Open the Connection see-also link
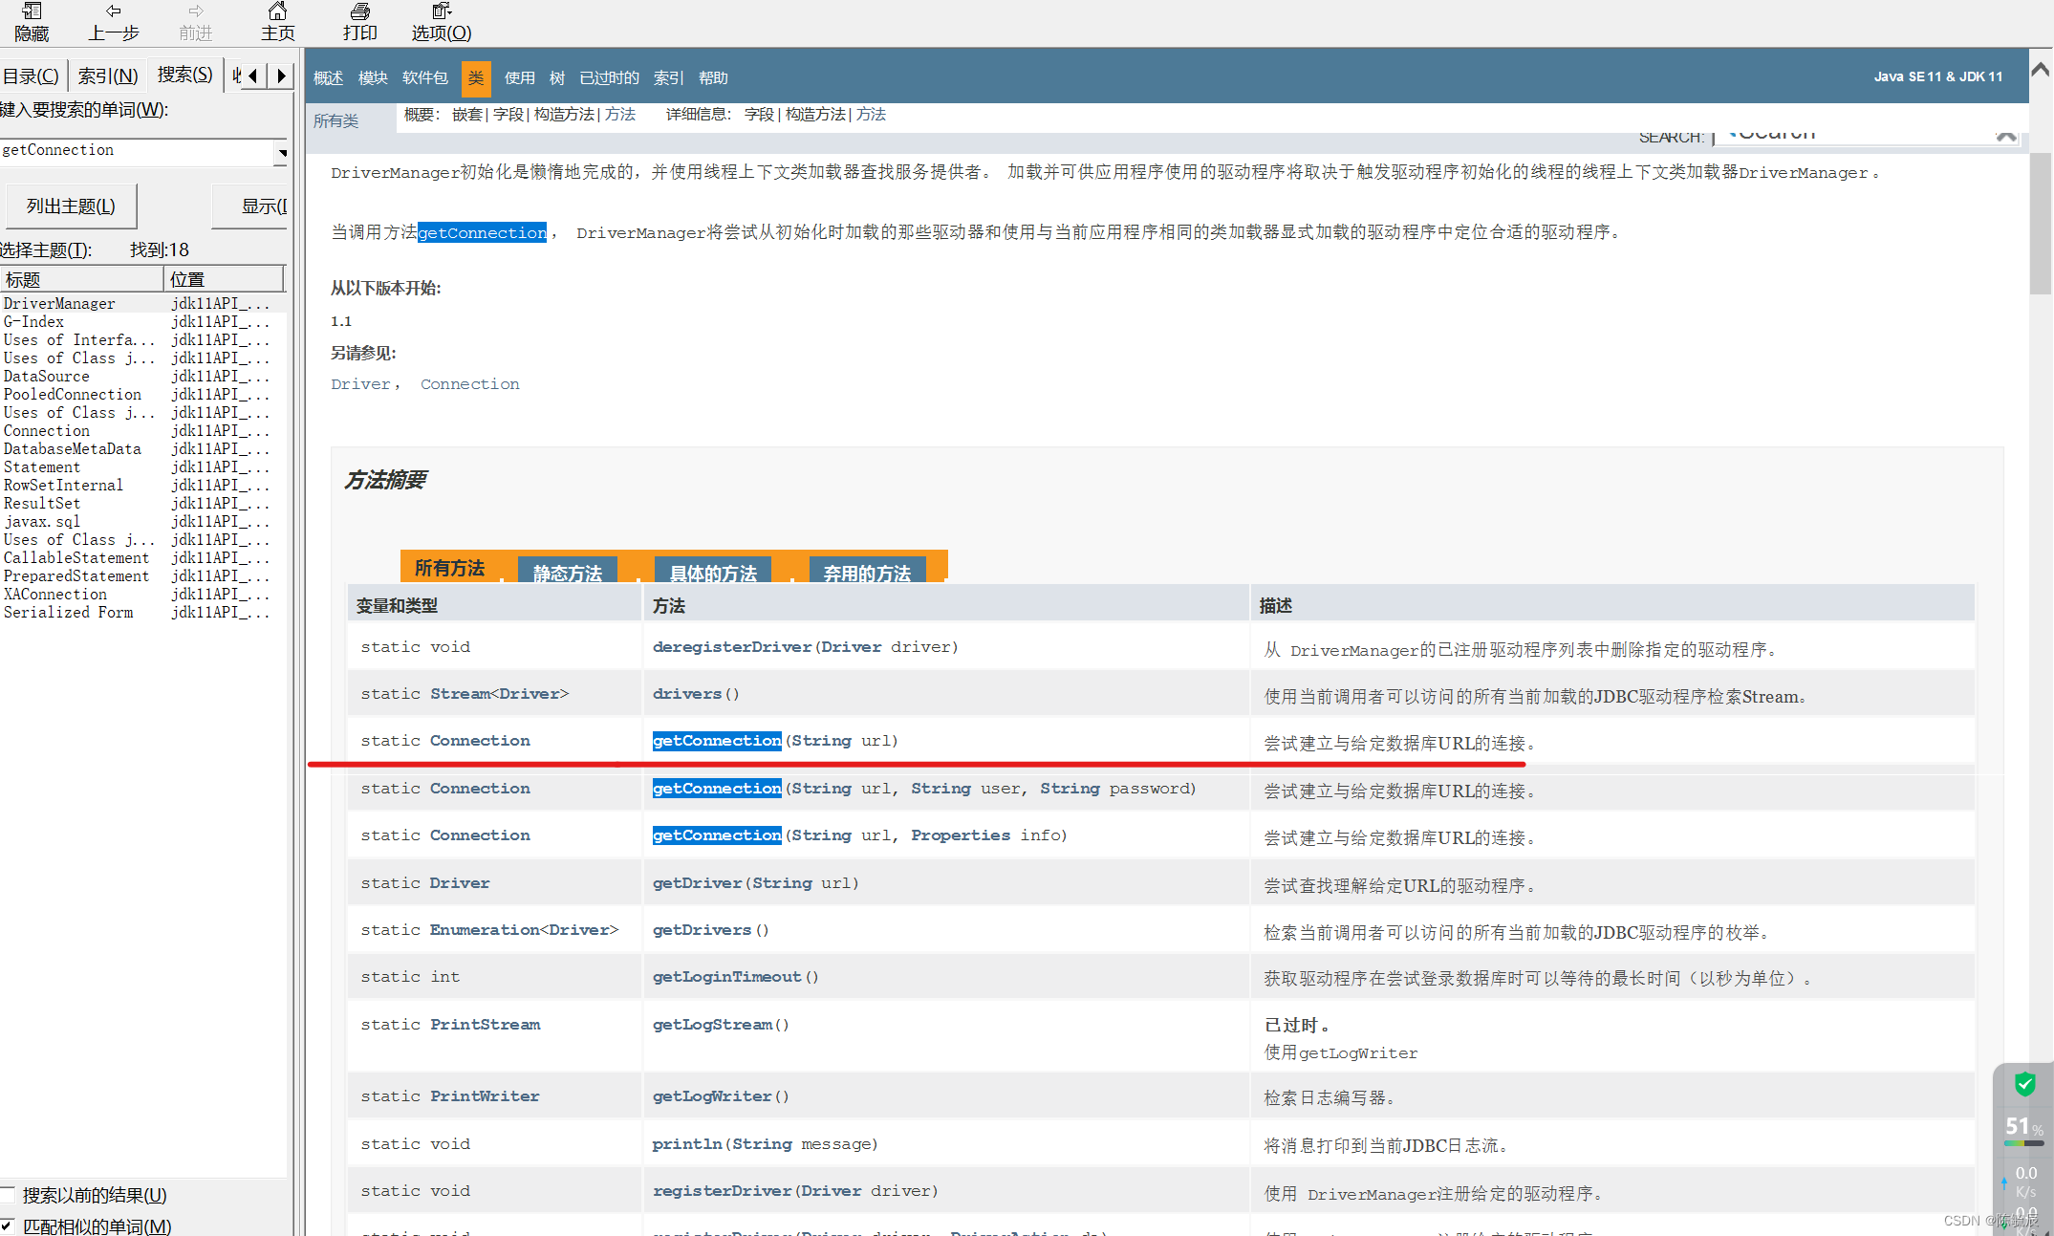Screen dimensions: 2054x1236 470,384
